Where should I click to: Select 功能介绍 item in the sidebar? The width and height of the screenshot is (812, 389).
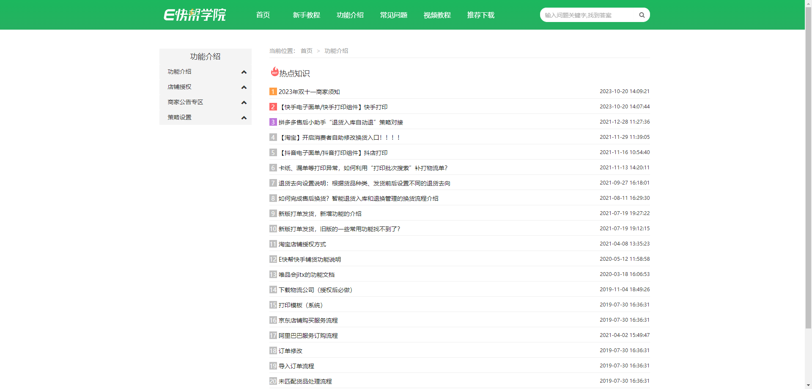pyautogui.click(x=179, y=72)
